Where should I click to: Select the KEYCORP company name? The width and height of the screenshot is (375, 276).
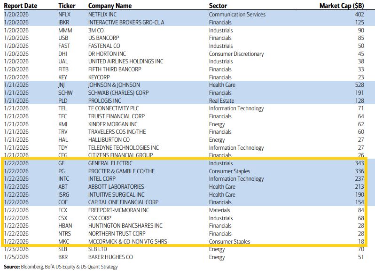point(99,77)
